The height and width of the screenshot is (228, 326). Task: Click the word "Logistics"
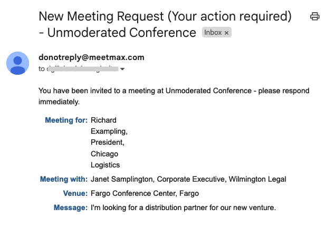pyautogui.click(x=106, y=165)
